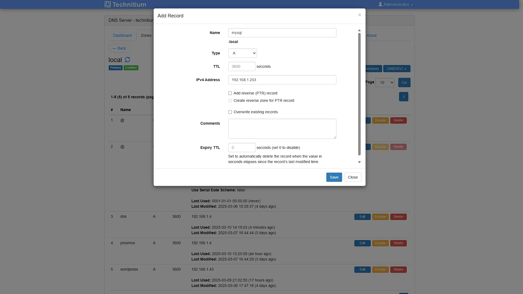Click the dialog scrollbar up arrow
The height and width of the screenshot is (294, 523).
(x=359, y=30)
